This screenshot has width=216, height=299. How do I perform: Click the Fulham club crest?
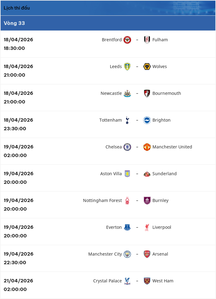click(147, 40)
